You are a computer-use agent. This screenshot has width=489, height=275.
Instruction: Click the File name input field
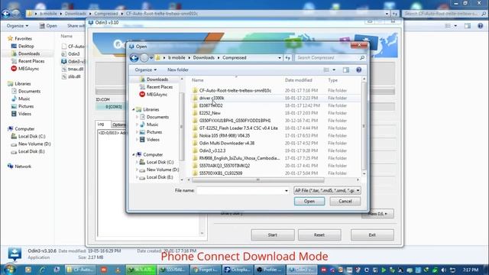240,190
